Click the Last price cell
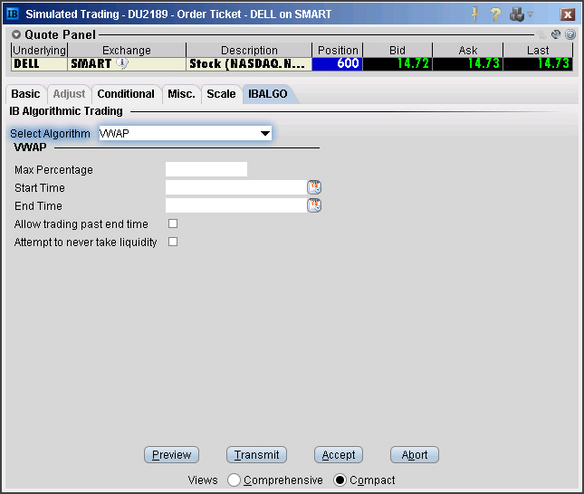The height and width of the screenshot is (494, 584). coord(538,63)
